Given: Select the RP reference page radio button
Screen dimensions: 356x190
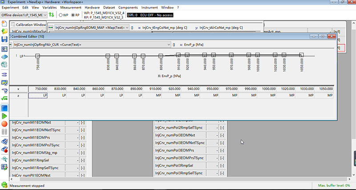Looking at the screenshot, I should coord(73,15).
